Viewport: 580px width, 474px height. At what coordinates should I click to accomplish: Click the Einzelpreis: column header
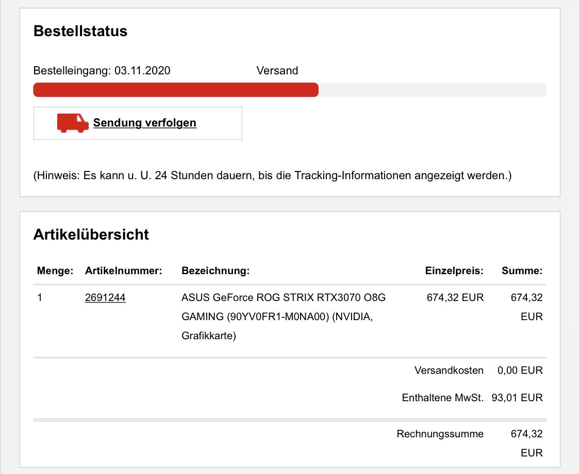[x=454, y=271]
